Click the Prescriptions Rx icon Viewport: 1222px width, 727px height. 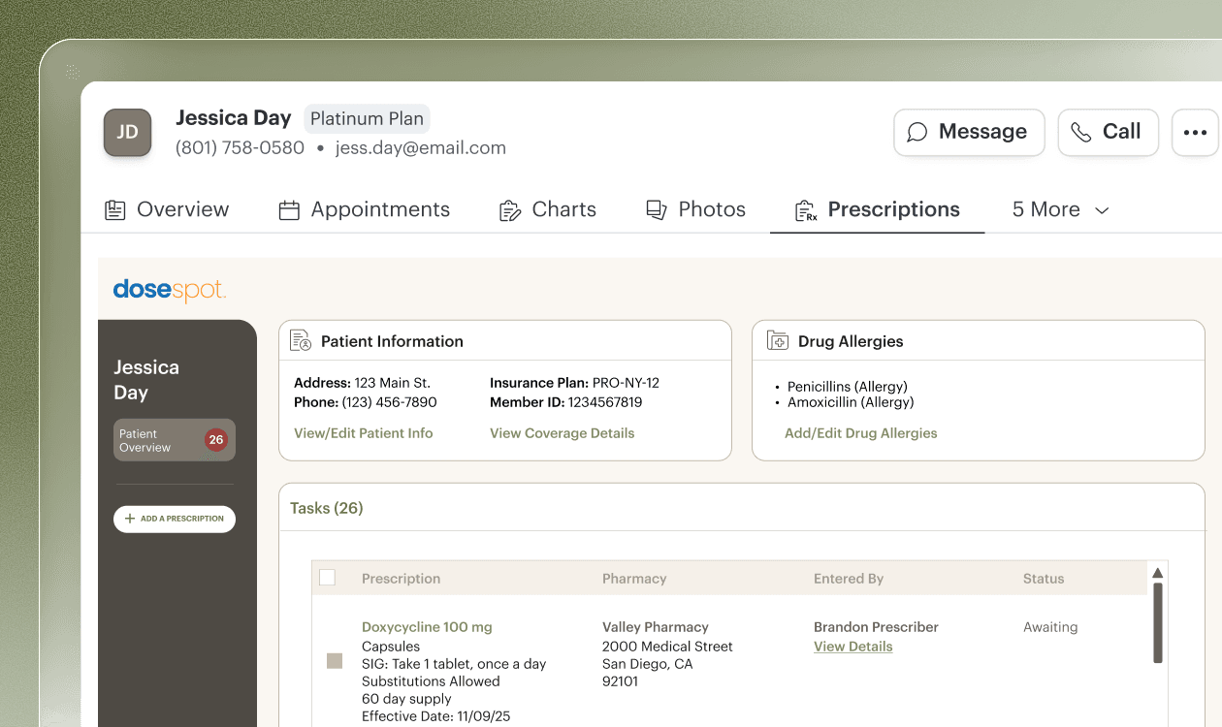coord(806,210)
